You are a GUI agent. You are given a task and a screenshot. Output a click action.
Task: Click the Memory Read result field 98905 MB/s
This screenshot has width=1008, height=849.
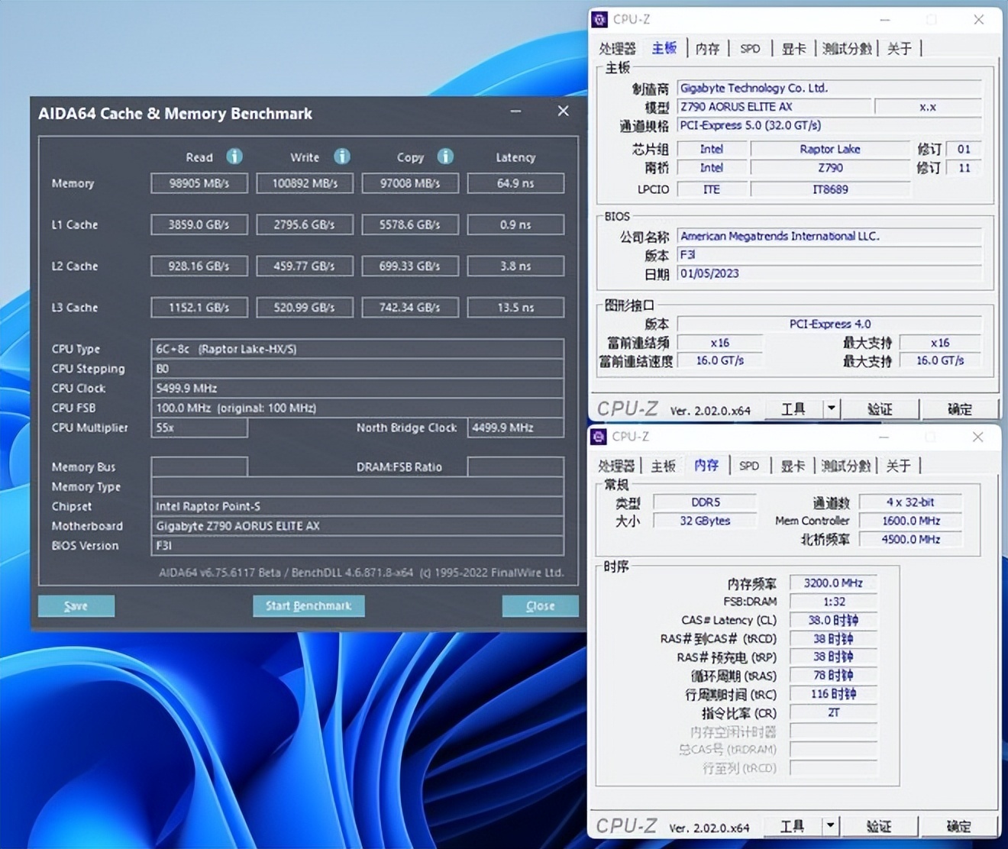coord(199,183)
